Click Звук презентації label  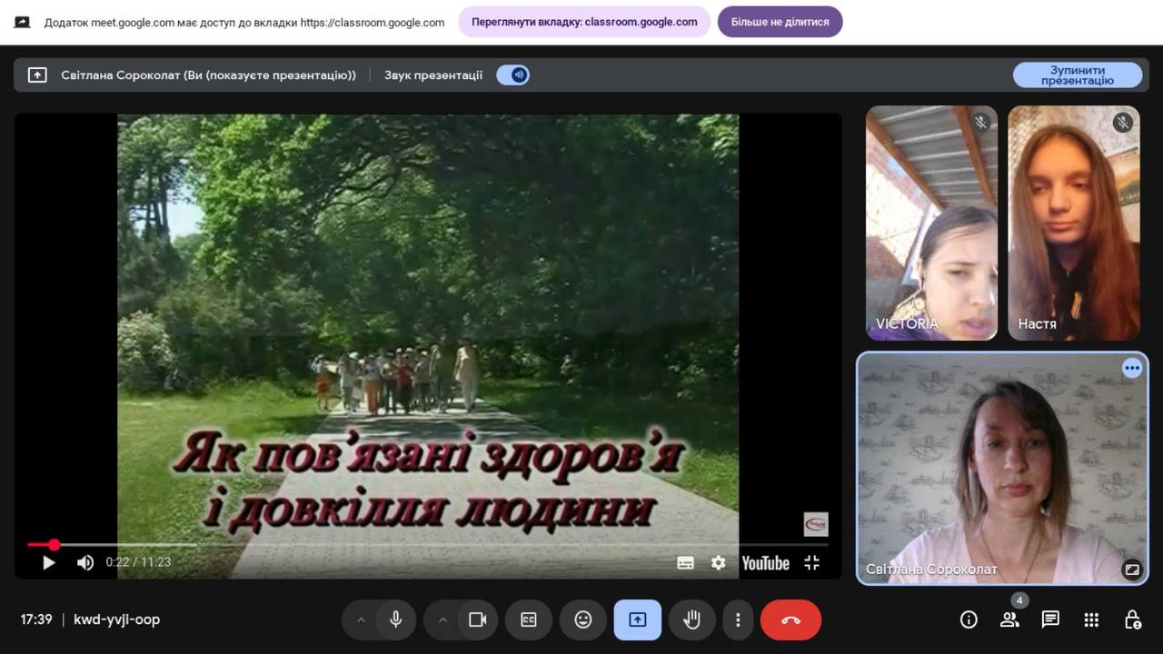coord(433,75)
